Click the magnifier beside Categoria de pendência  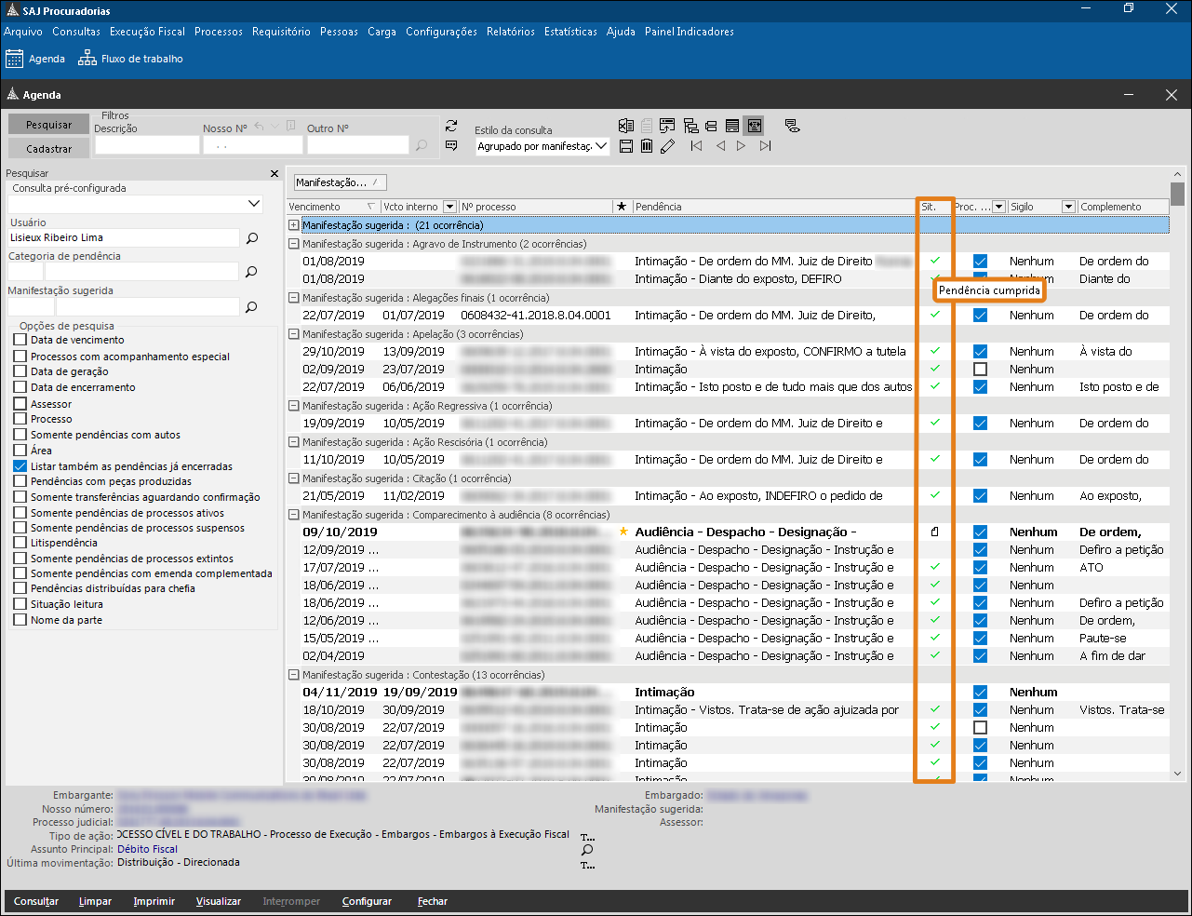click(x=251, y=272)
